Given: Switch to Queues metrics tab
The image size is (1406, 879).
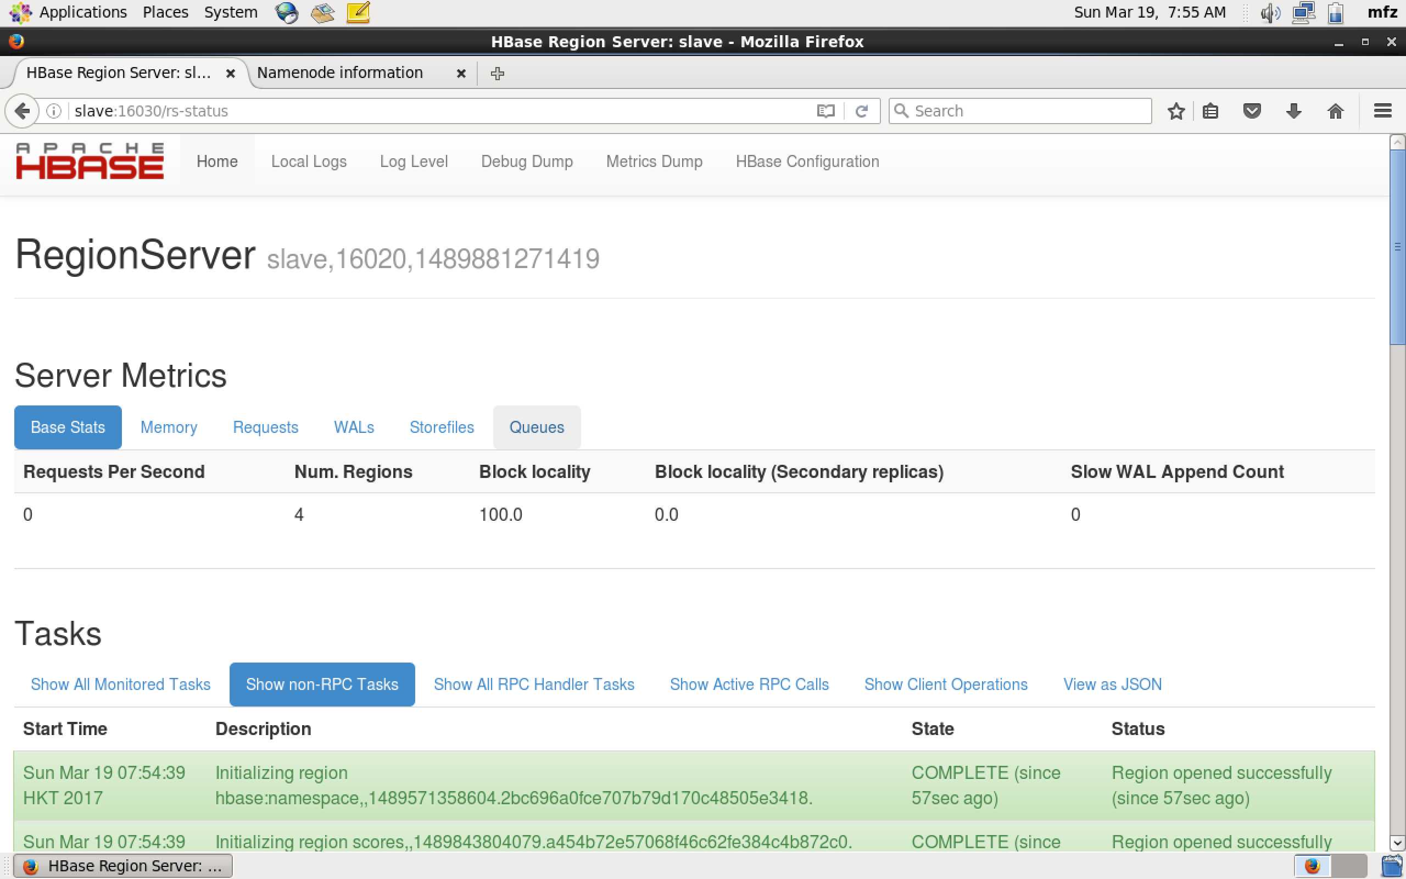Looking at the screenshot, I should [x=537, y=427].
